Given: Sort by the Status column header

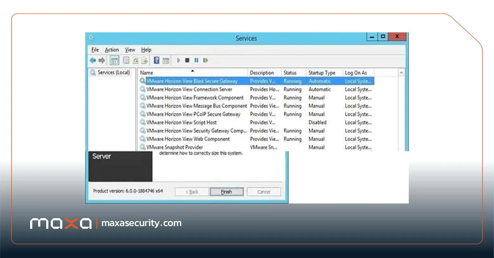Looking at the screenshot, I should [x=293, y=73].
